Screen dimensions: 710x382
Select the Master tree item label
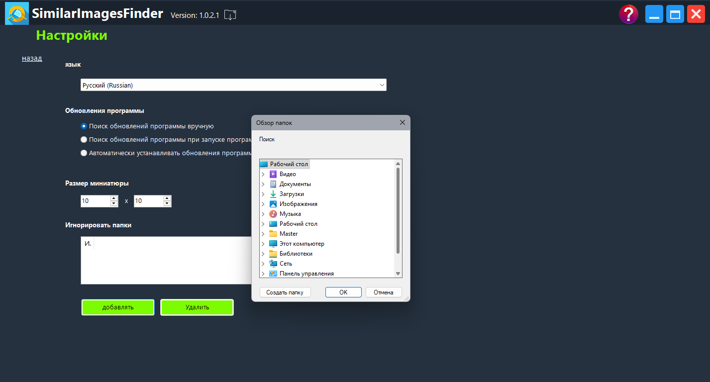tap(289, 234)
